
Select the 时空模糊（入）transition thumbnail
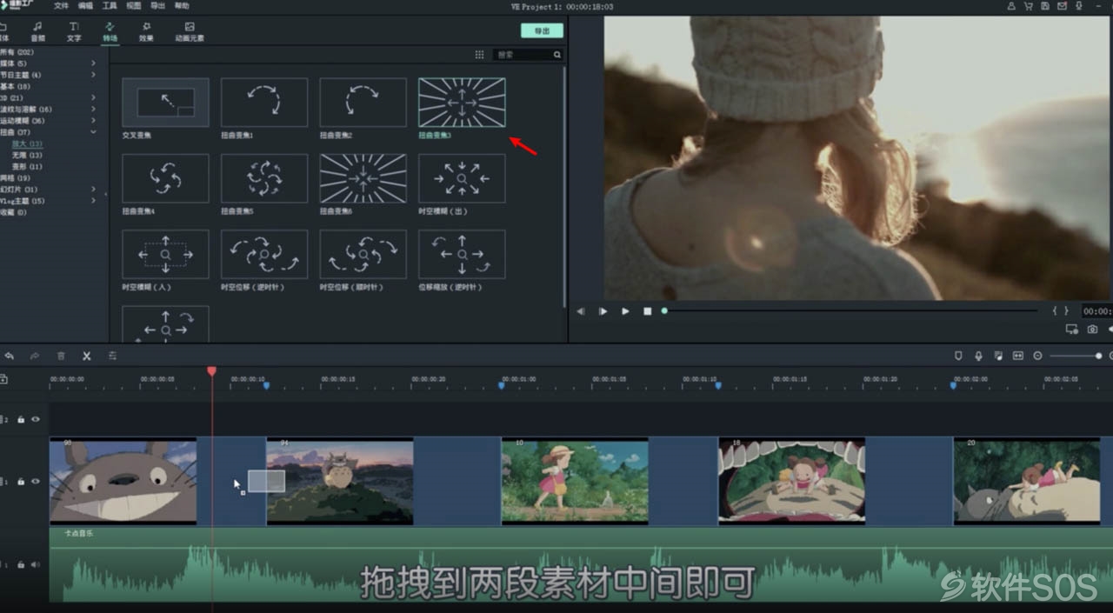tap(165, 254)
